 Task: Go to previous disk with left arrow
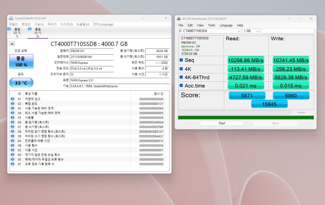pos(12,43)
